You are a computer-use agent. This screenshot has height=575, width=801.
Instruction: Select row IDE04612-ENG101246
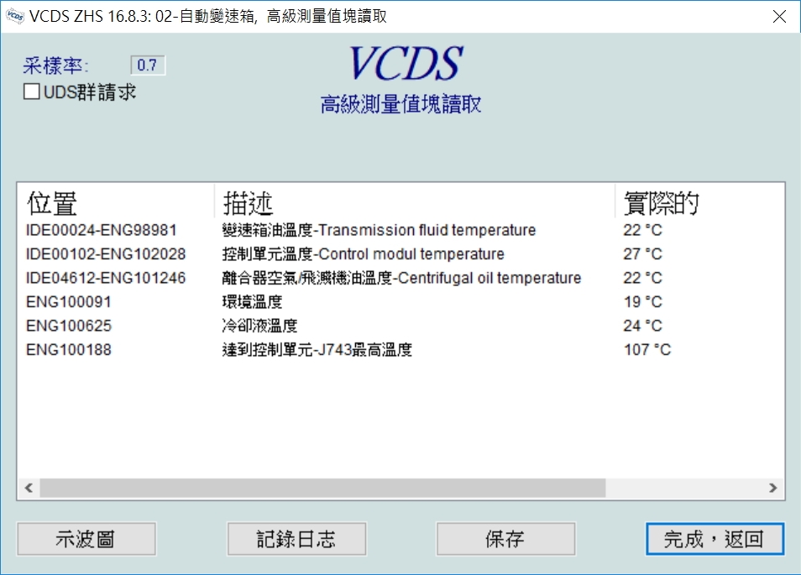(400, 279)
